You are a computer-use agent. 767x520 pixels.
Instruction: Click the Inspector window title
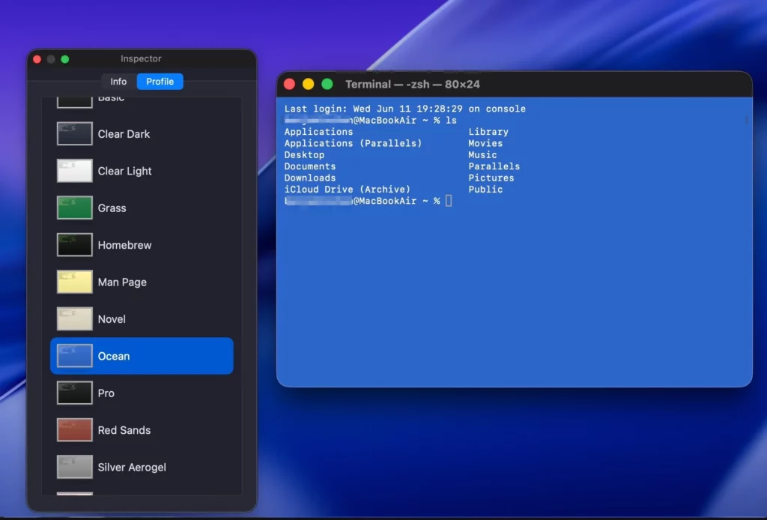141,58
